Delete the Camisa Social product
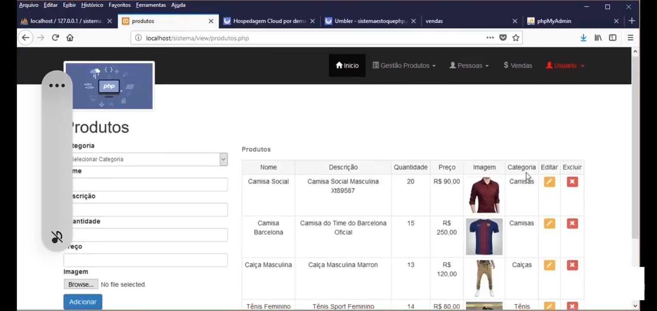This screenshot has height=311, width=657. 572,181
